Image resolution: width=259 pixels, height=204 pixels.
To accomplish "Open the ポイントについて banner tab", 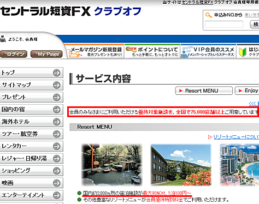I will coord(152,52).
